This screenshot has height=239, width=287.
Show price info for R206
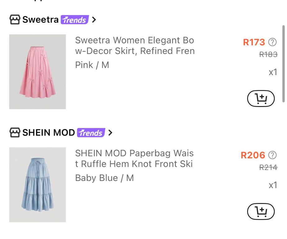coord(272,155)
